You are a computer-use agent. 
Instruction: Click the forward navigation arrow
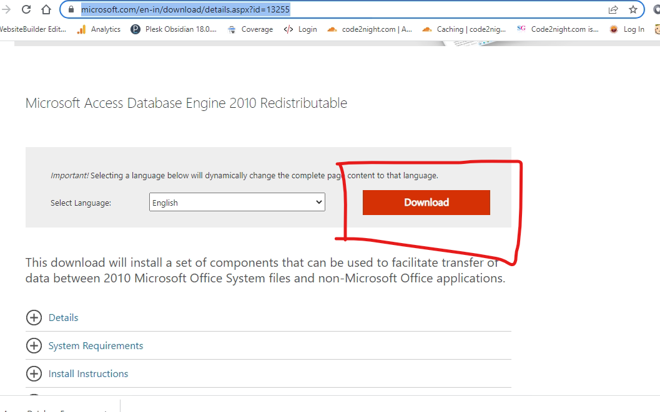pyautogui.click(x=6, y=9)
